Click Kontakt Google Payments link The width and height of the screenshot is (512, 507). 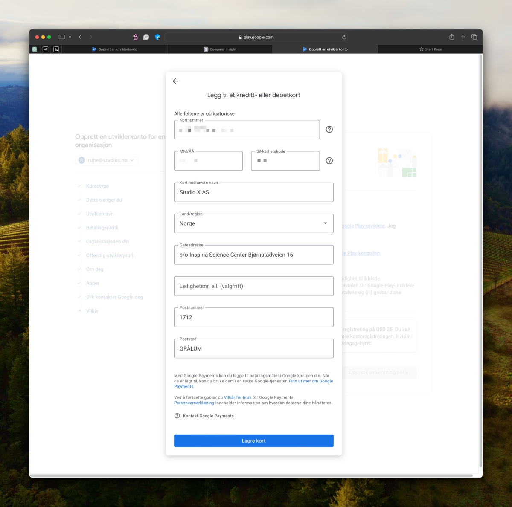click(x=208, y=416)
